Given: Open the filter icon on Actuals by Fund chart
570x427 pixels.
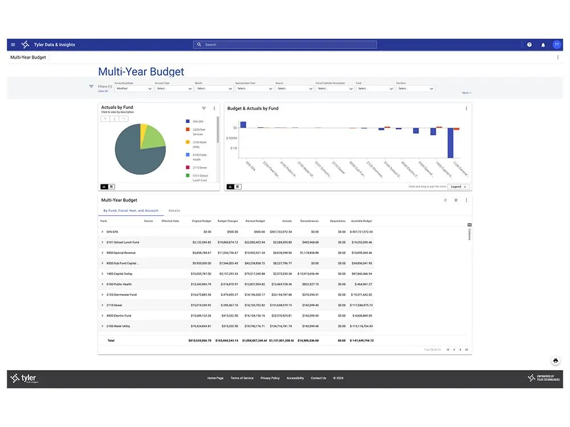Looking at the screenshot, I should [203, 109].
